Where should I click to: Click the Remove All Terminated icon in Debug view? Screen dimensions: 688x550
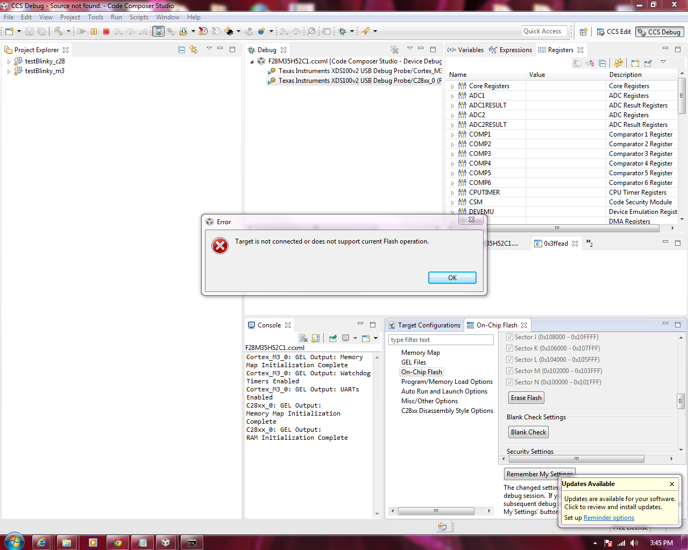point(394,49)
